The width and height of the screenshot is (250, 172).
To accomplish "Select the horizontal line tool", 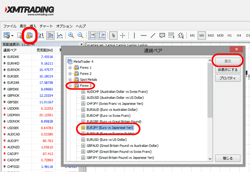I will click(143, 36).
